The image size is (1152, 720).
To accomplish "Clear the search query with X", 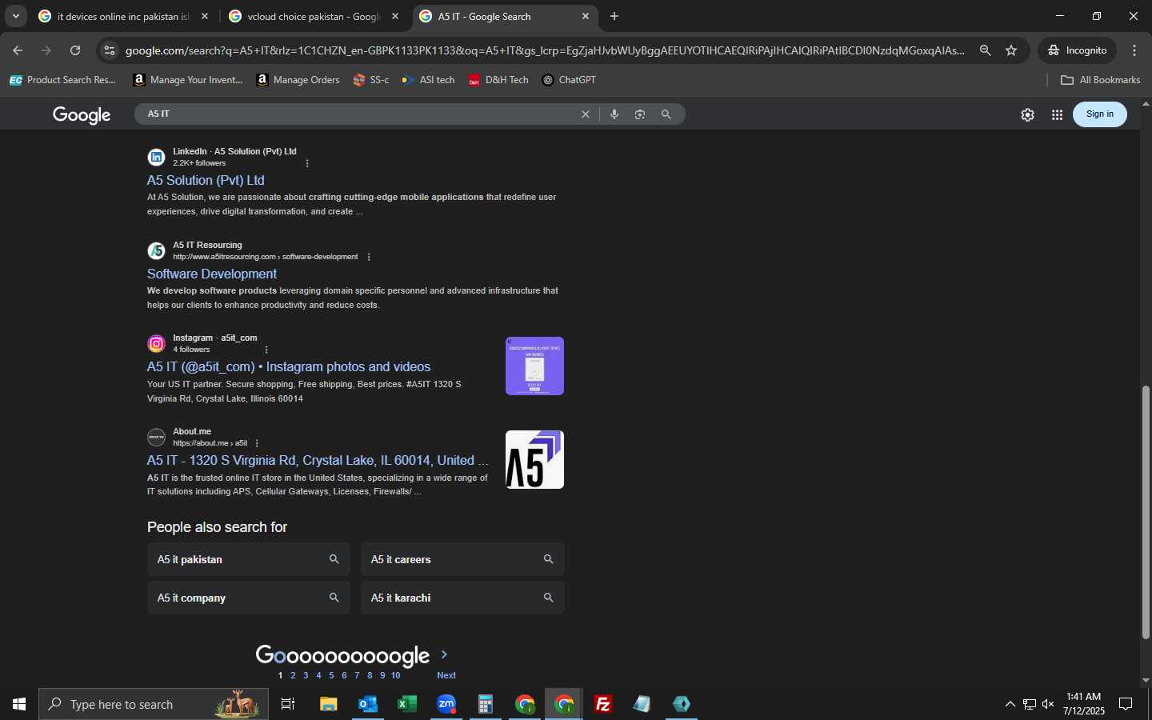I will [586, 114].
